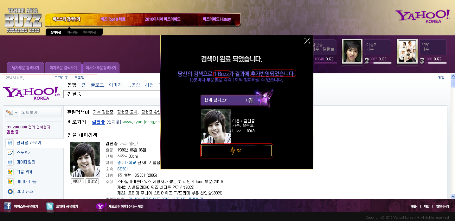
Task: Select the 전체결과보기 globe icon
Action: point(10,143)
